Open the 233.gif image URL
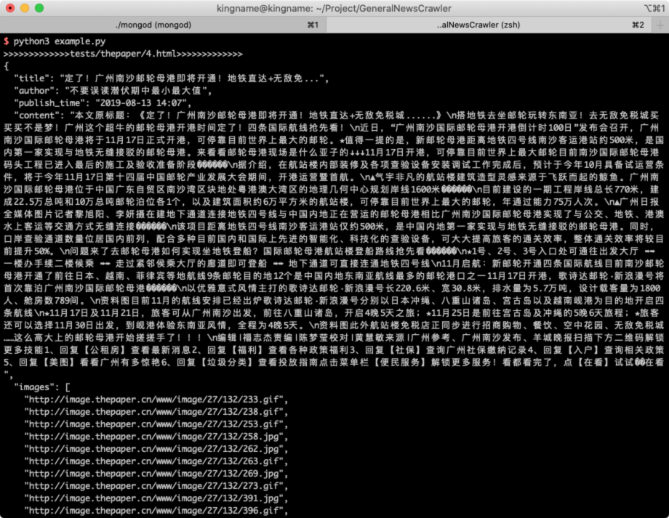 coord(153,400)
